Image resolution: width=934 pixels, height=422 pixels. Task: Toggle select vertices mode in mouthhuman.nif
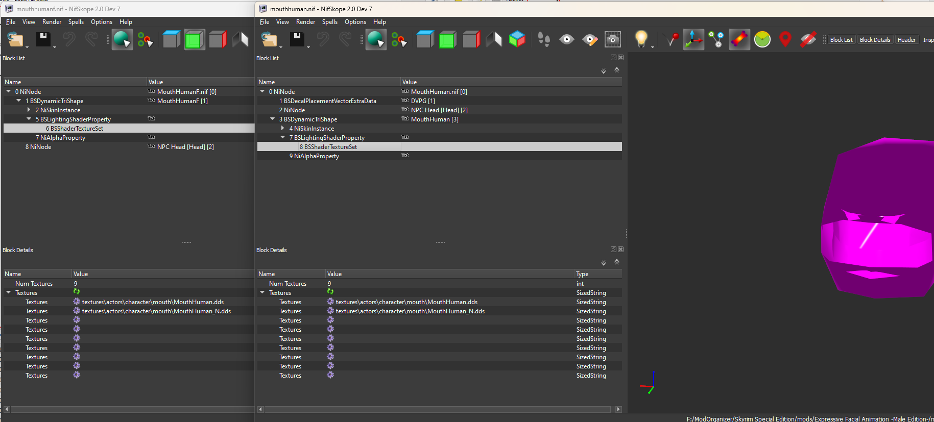(x=399, y=39)
